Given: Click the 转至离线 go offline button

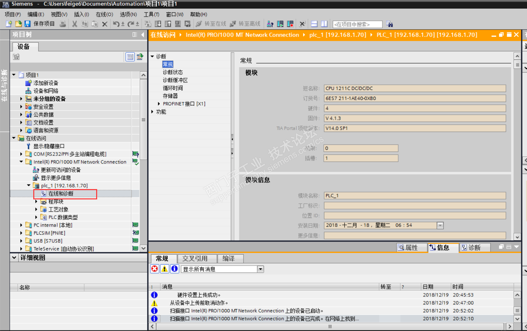Looking at the screenshot, I should click(x=245, y=24).
